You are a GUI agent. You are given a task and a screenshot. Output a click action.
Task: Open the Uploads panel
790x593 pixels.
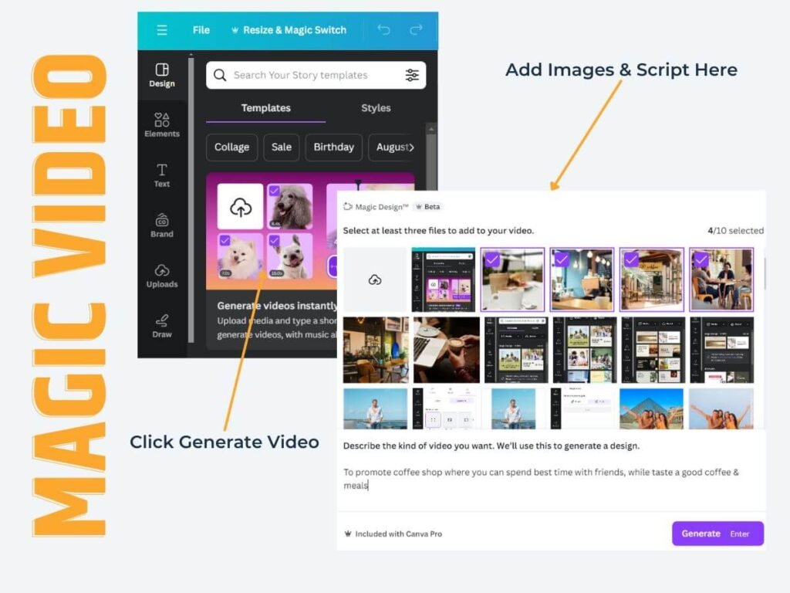[162, 276]
